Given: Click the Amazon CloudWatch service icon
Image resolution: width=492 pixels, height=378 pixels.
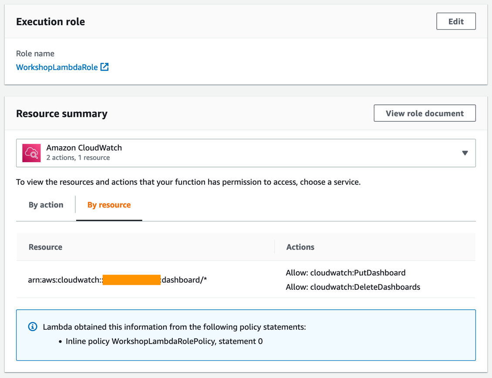Looking at the screenshot, I should (x=30, y=153).
